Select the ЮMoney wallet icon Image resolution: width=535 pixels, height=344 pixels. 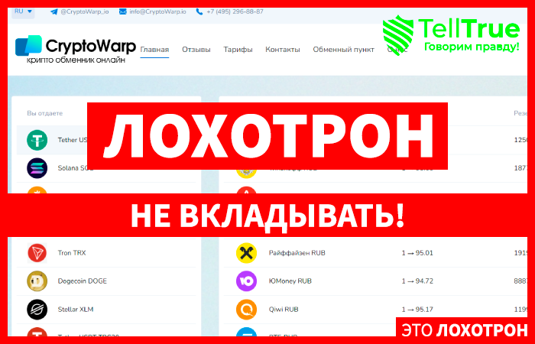[x=246, y=281]
